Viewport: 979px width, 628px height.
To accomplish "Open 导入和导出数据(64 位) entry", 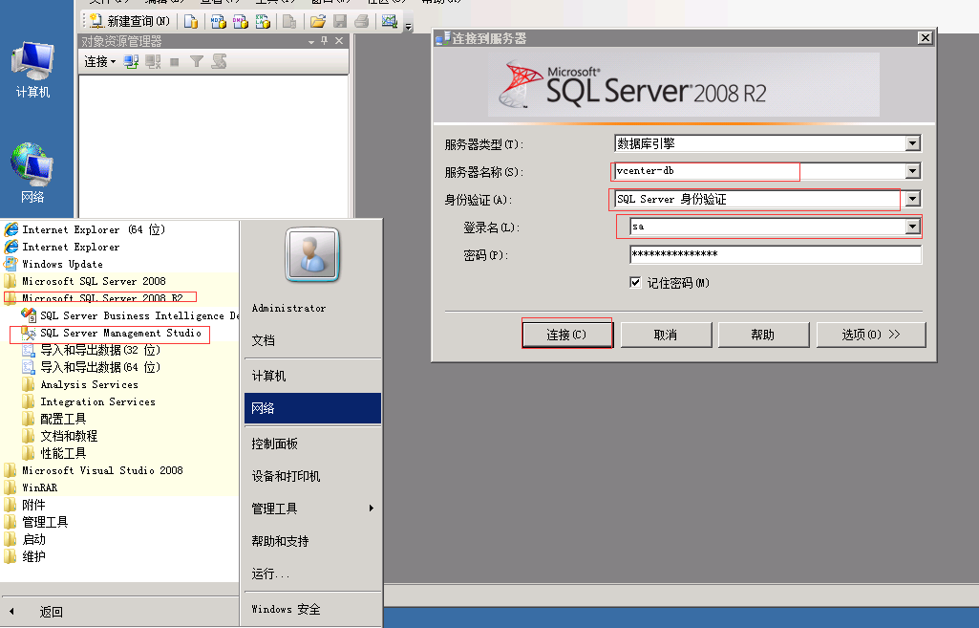I will 92,367.
